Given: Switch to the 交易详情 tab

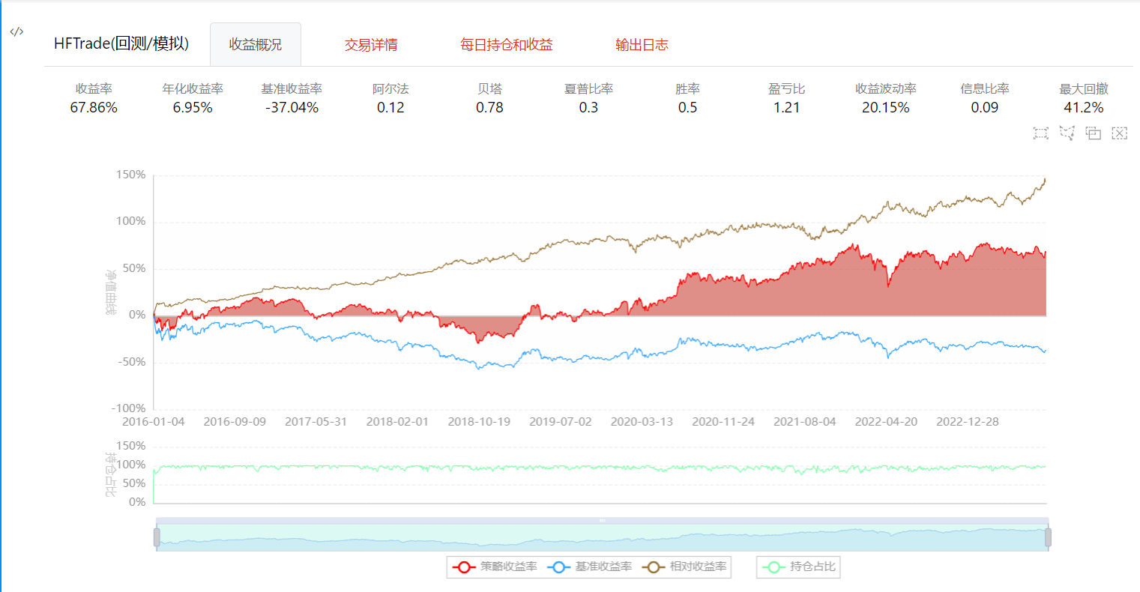Looking at the screenshot, I should pos(371,45).
